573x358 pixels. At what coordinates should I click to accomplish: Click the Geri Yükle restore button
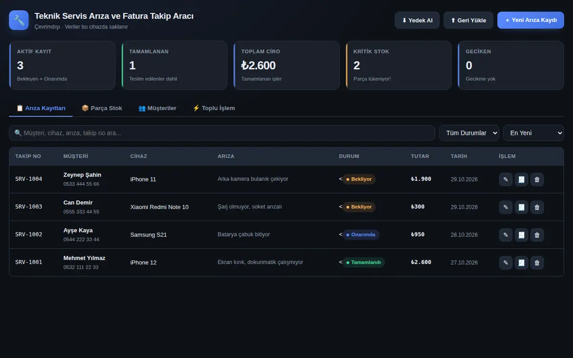(x=468, y=20)
